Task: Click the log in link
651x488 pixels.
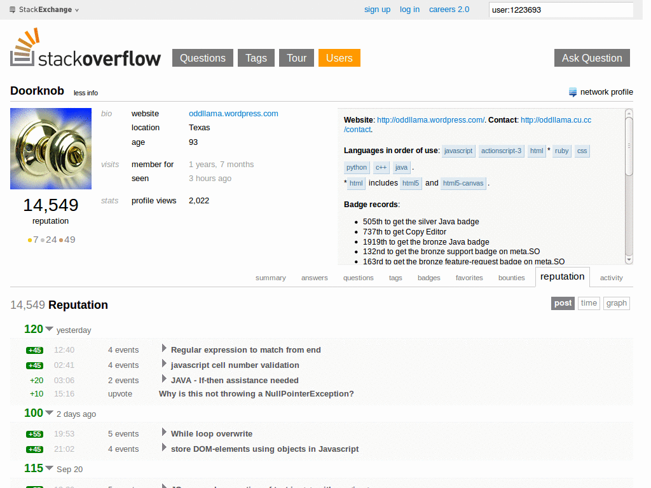Action: [x=409, y=10]
